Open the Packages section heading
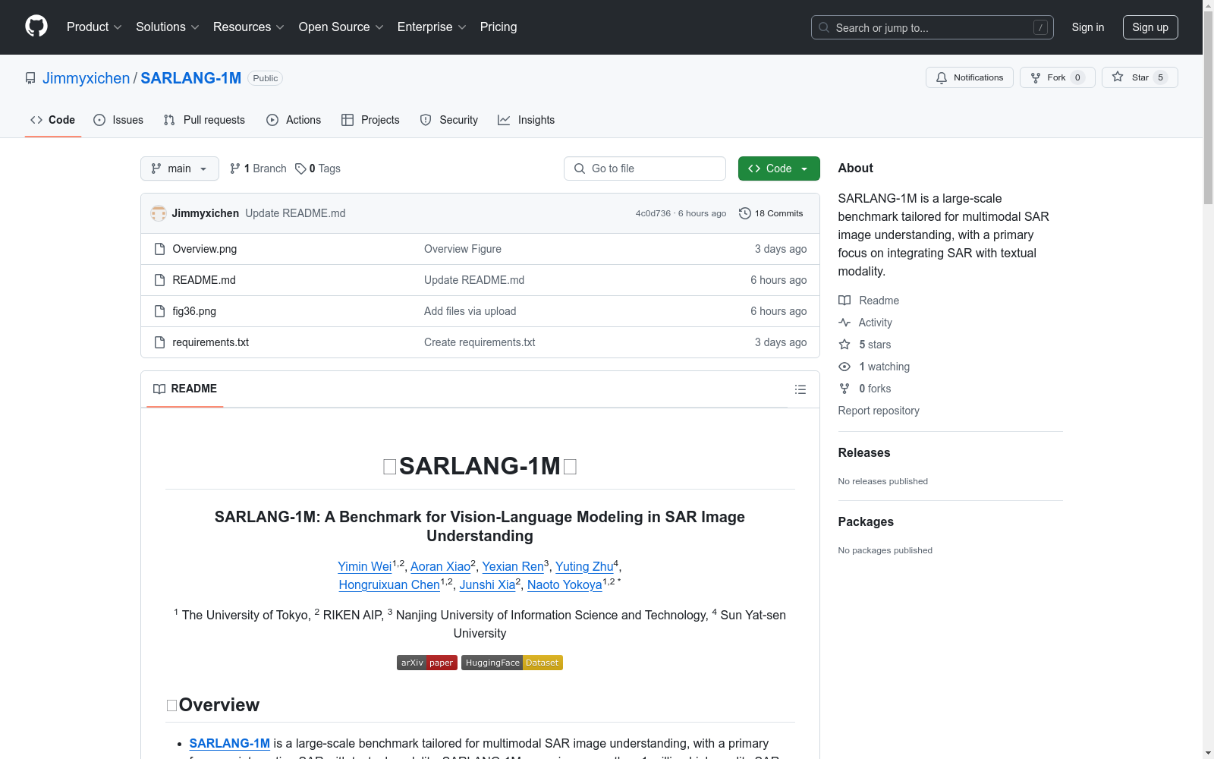The image size is (1214, 759). pyautogui.click(x=866, y=521)
